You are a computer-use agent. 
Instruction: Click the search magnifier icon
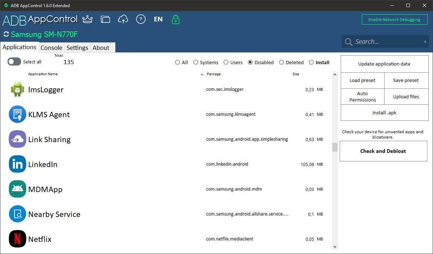349,42
